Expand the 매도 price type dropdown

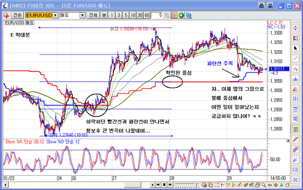[x=82, y=15]
